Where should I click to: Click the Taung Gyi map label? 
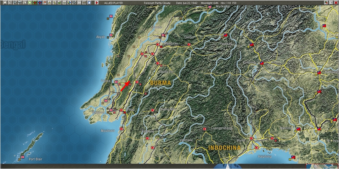(166, 71)
